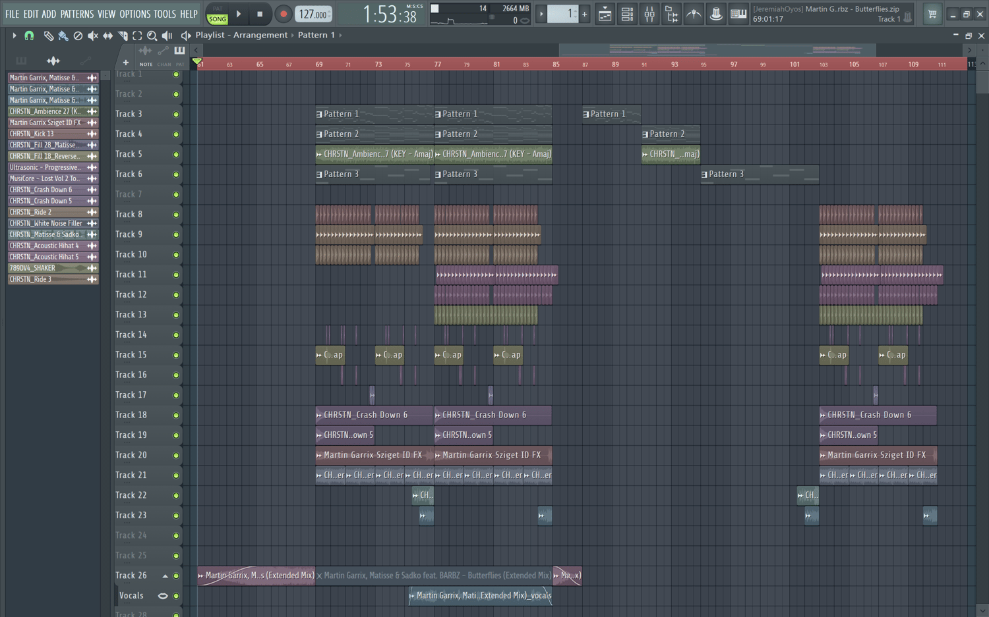Select the Slip tool double arrow
989x617 pixels.
[107, 36]
